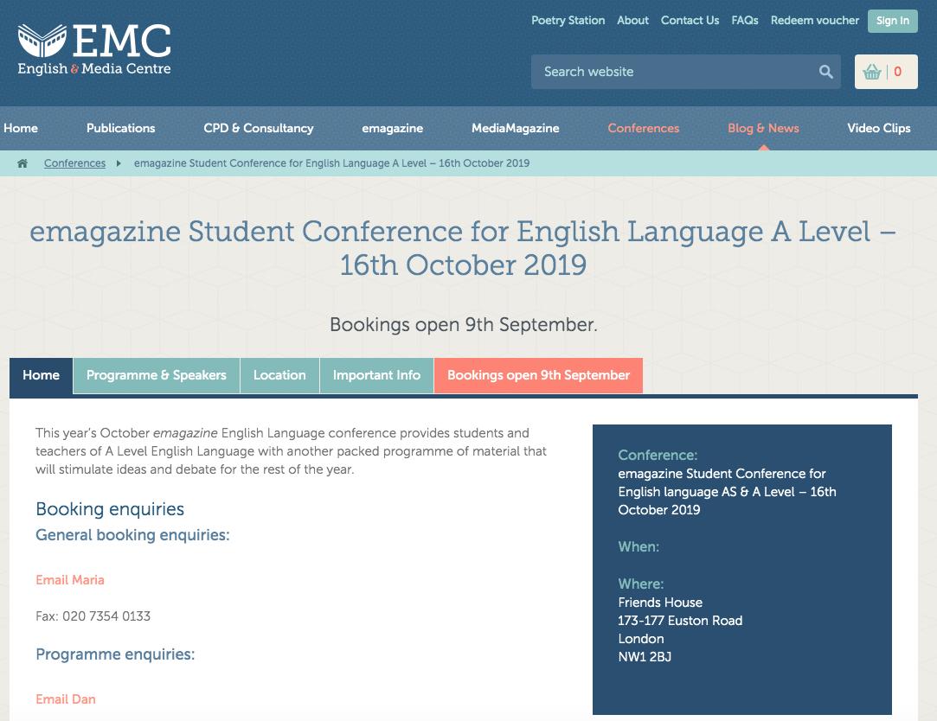937x721 pixels.
Task: Open the MediaMagazine menu item
Action: click(x=515, y=128)
